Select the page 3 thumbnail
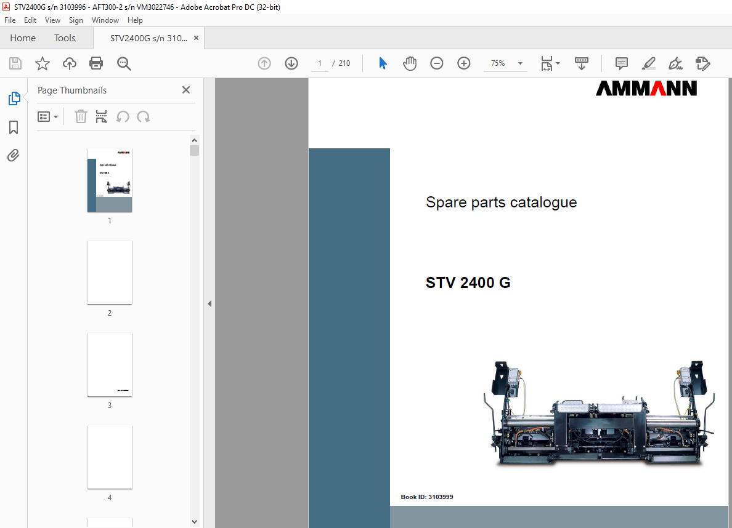Image resolution: width=732 pixels, height=528 pixels. coord(110,365)
